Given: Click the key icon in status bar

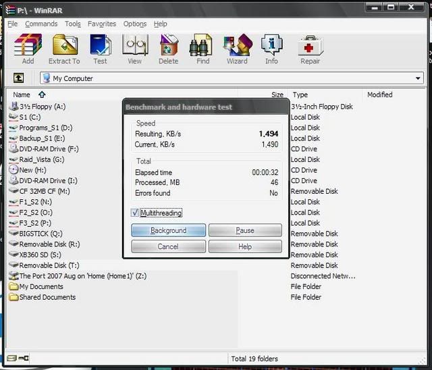Looking at the screenshot, I should coord(24,358).
